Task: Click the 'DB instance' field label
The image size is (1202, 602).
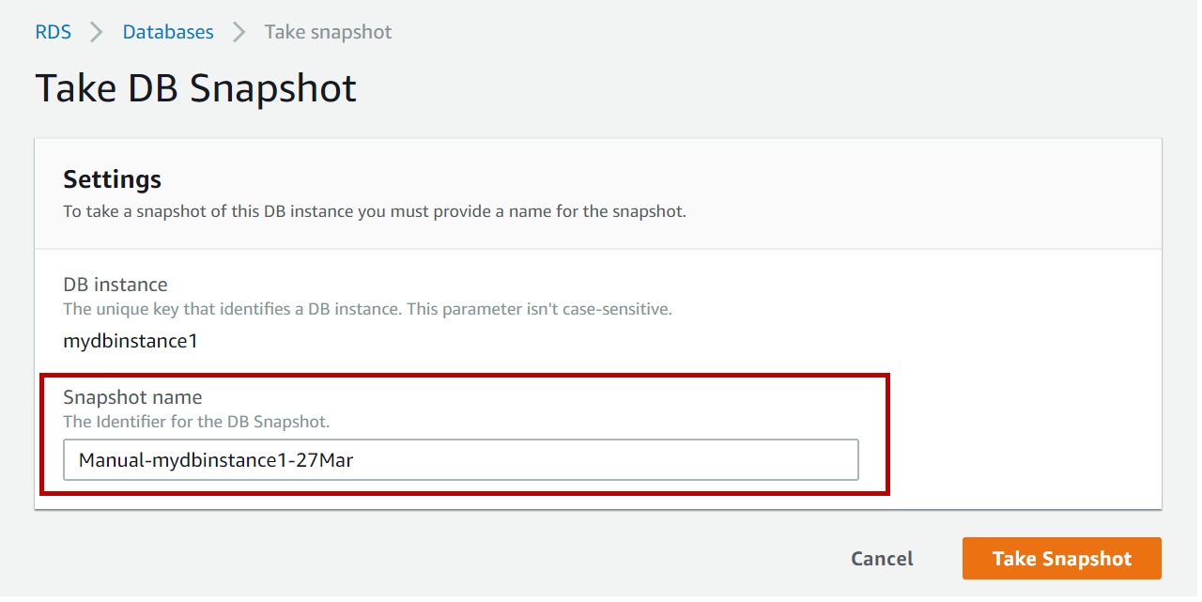Action: 115,285
